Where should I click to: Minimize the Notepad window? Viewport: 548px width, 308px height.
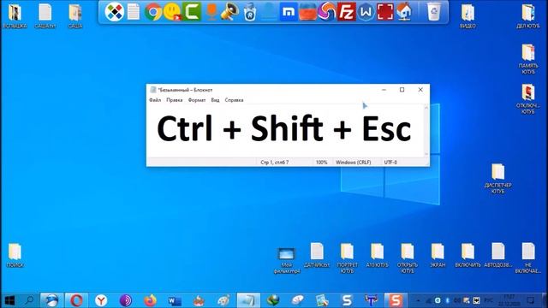click(384, 90)
